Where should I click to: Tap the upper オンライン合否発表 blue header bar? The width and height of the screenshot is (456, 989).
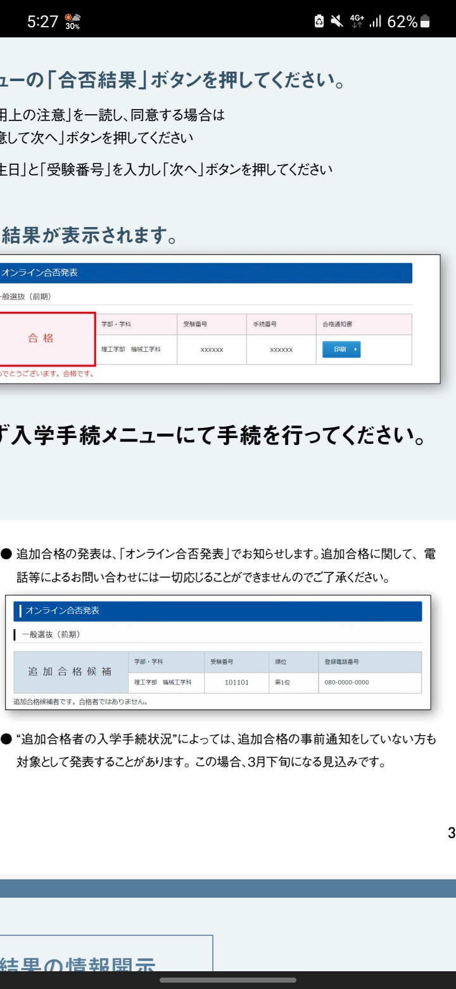pos(206,273)
